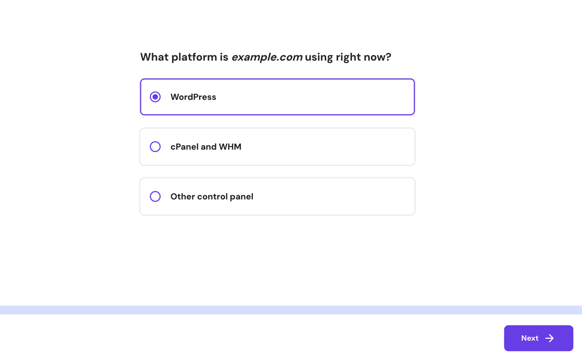Click the Other control panel label text
582x355 pixels.
point(212,196)
